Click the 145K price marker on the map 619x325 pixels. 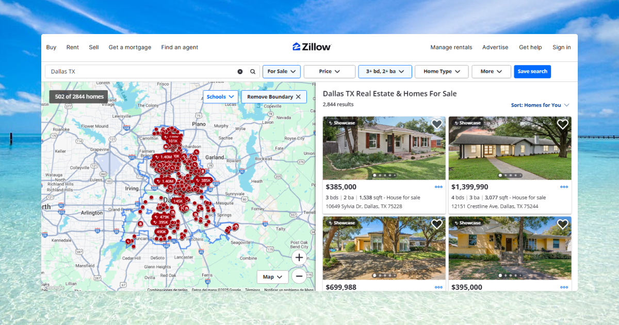pyautogui.click(x=177, y=201)
